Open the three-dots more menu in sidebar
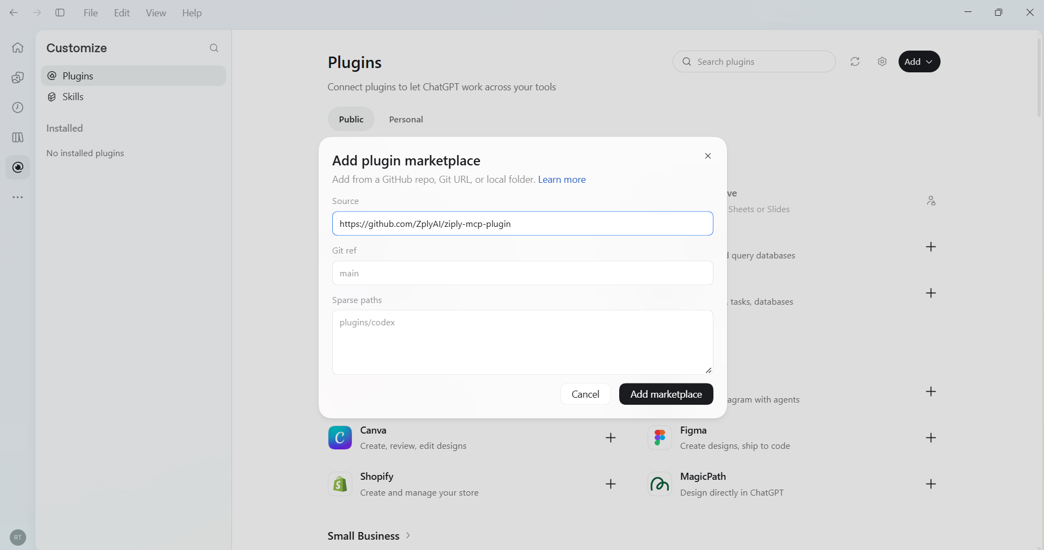 [x=18, y=197]
